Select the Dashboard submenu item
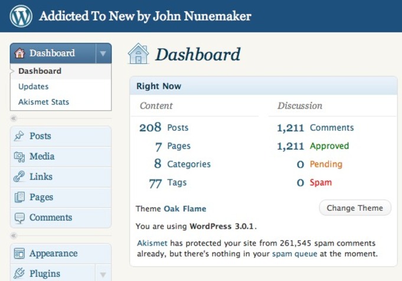Viewport: 402px width, 281px height. (x=40, y=71)
